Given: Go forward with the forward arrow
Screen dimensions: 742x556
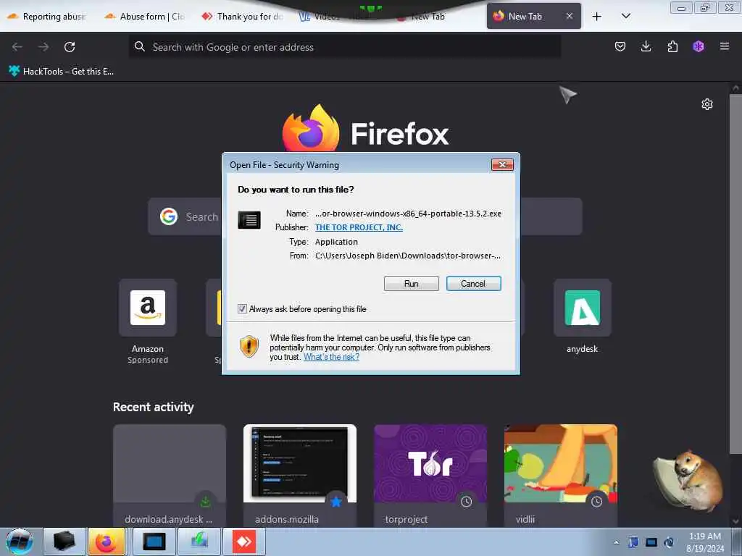Looking at the screenshot, I should 43,47.
